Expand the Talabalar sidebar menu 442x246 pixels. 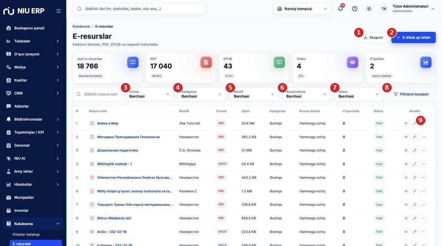(x=33, y=41)
